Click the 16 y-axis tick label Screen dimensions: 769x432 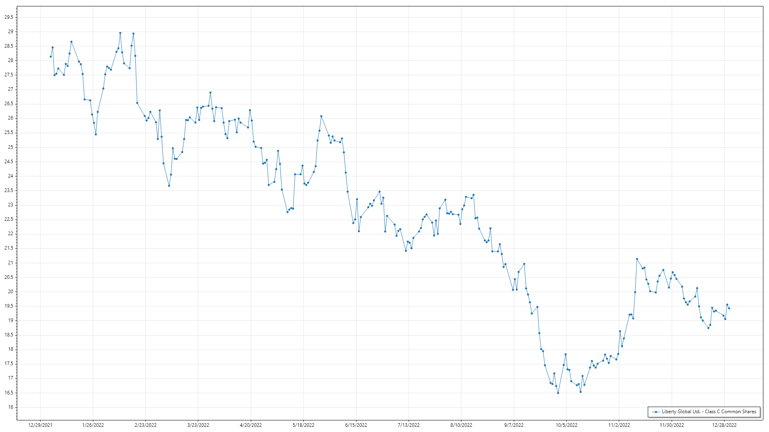(10, 407)
